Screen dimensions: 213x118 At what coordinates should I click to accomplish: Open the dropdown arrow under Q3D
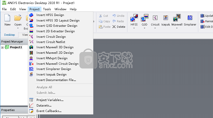click(x=144, y=28)
